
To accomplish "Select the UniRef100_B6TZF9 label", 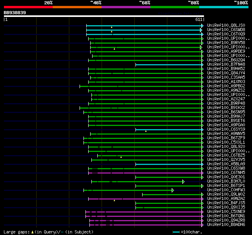I will (x=226, y=138).
